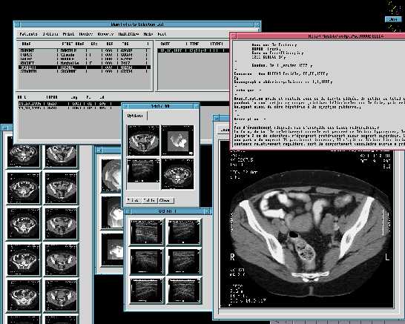405x324 pixels.
Task: Click the Close button under the four thumbnails
Action: [165, 200]
